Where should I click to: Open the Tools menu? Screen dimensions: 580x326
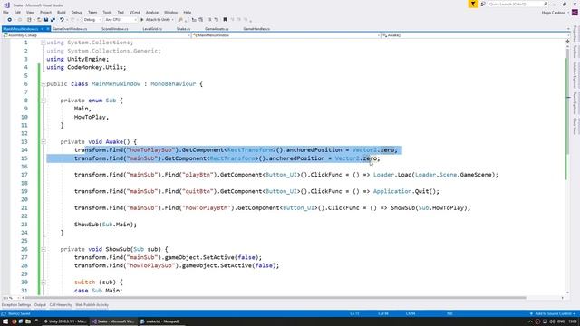[x=107, y=13]
